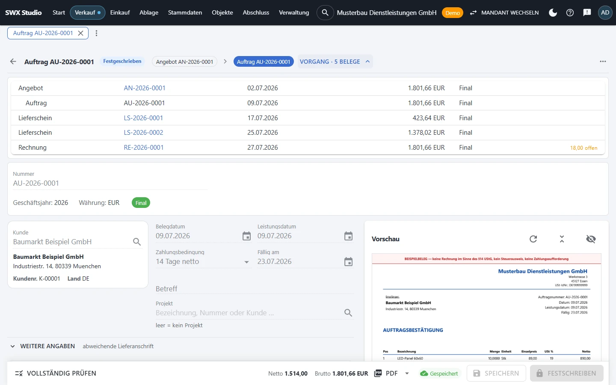The height and width of the screenshot is (385, 616).
Task: Open the feedback message icon
Action: [587, 13]
